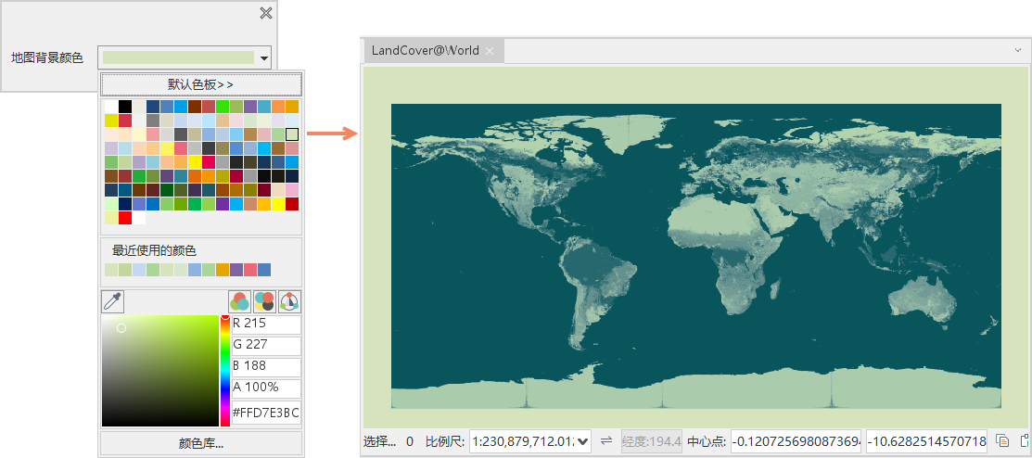Image resolution: width=1032 pixels, height=458 pixels.
Task: Click the A 100% alpha field
Action: tap(265, 388)
